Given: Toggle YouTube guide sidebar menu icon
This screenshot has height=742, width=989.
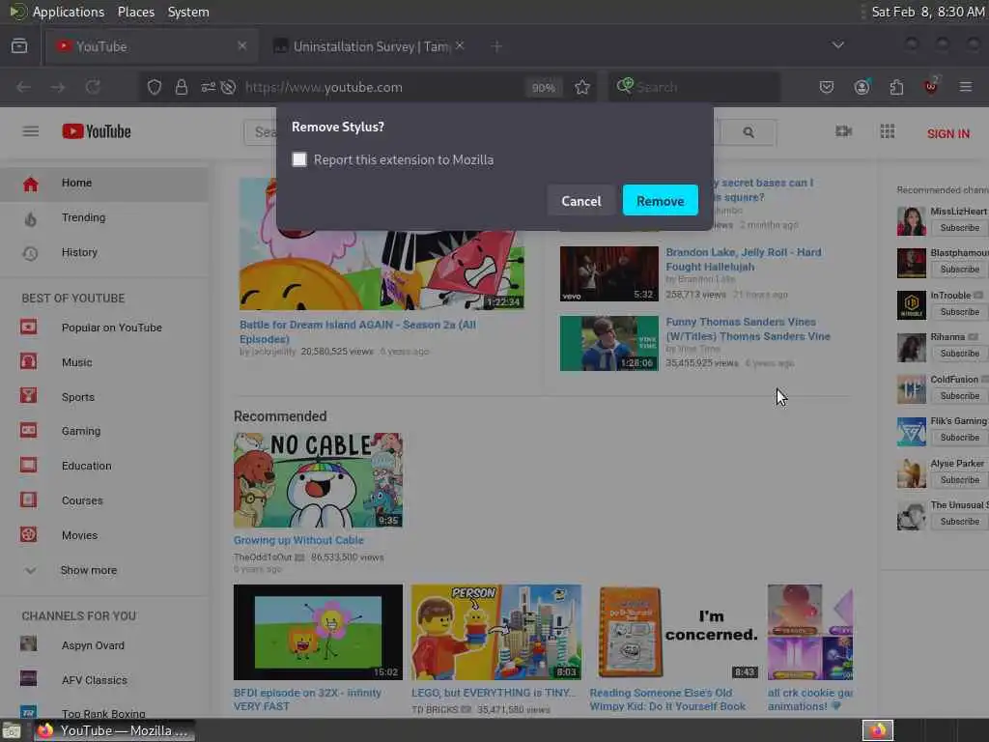Looking at the screenshot, I should click(30, 131).
